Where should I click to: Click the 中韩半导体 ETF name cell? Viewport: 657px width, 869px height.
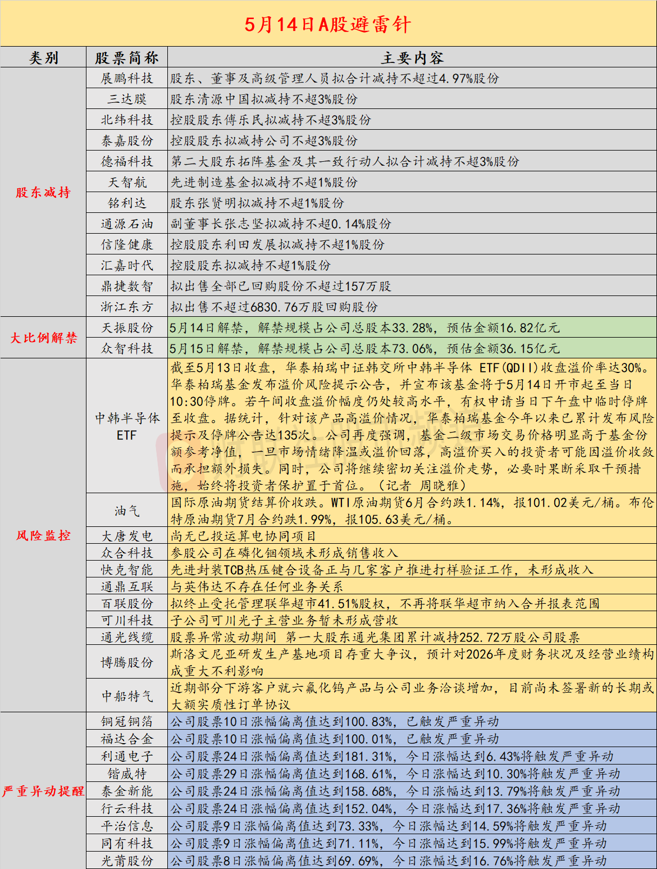(127, 426)
